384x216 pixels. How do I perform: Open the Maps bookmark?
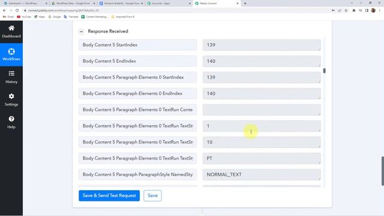tap(40, 17)
